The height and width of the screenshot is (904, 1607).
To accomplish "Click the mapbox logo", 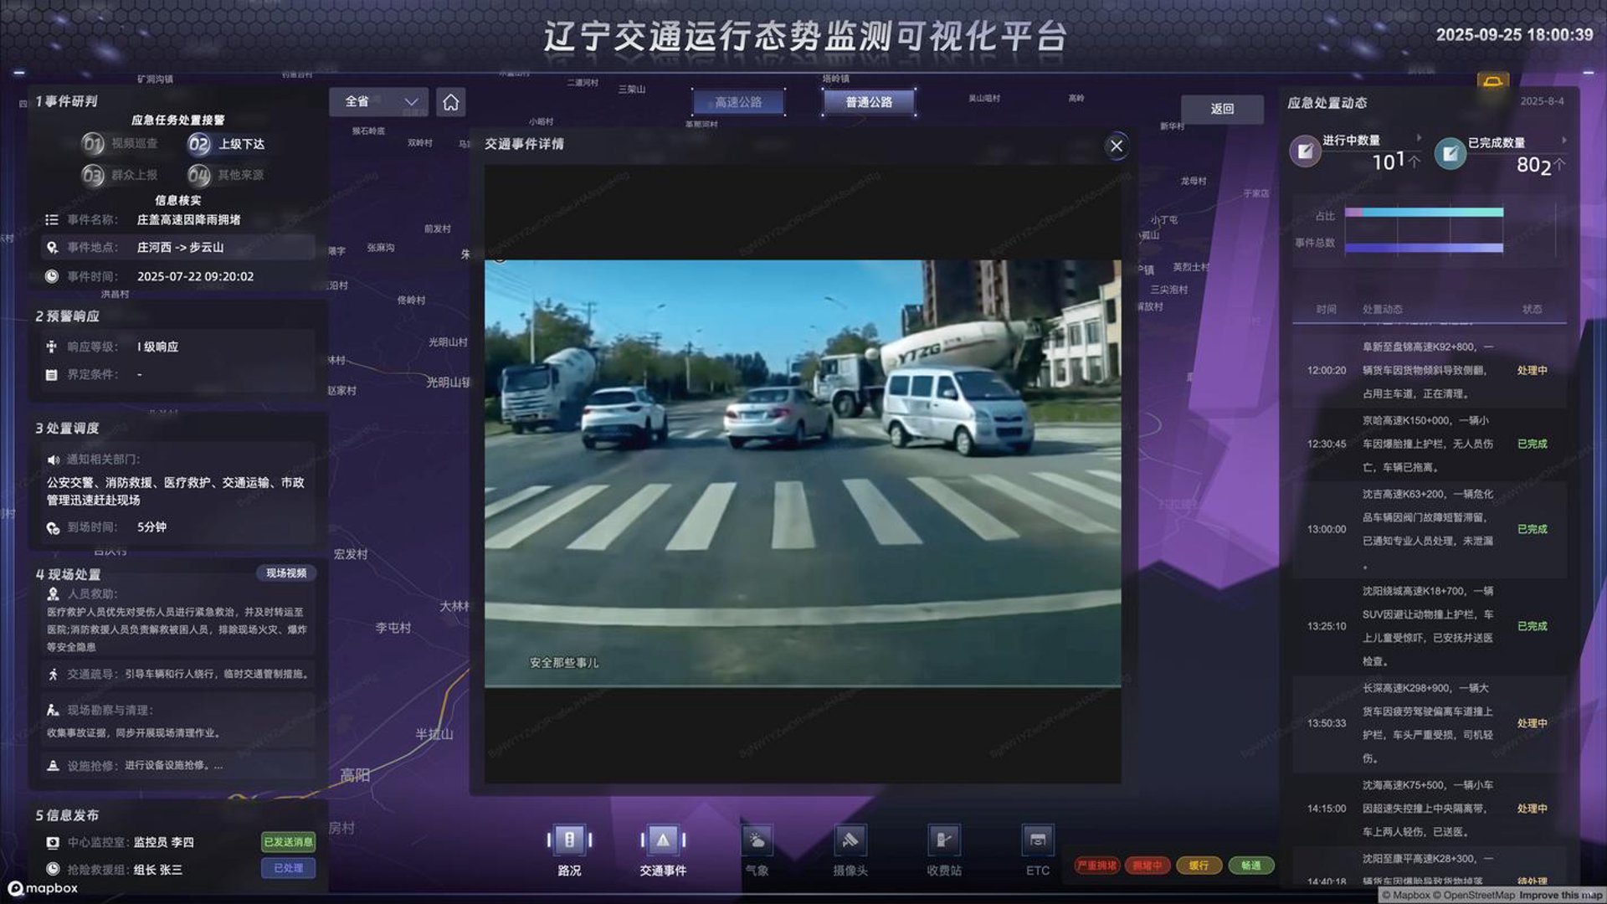I will 43,888.
